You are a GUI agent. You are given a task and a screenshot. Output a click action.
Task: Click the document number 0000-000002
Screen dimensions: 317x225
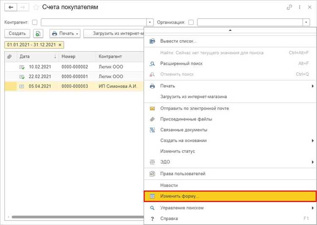75,67
